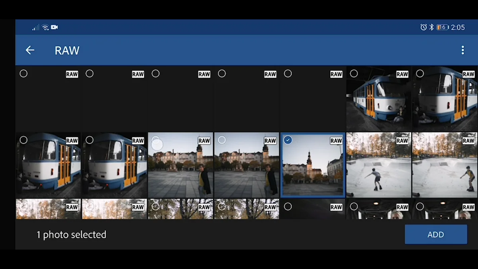Tick the circle on yellow-shirt skater photo

pos(420,140)
